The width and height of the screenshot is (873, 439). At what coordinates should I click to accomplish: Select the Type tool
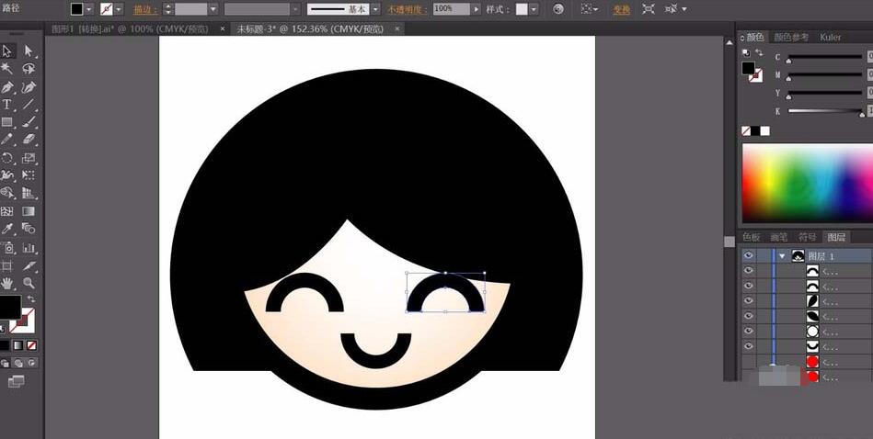click(x=7, y=105)
